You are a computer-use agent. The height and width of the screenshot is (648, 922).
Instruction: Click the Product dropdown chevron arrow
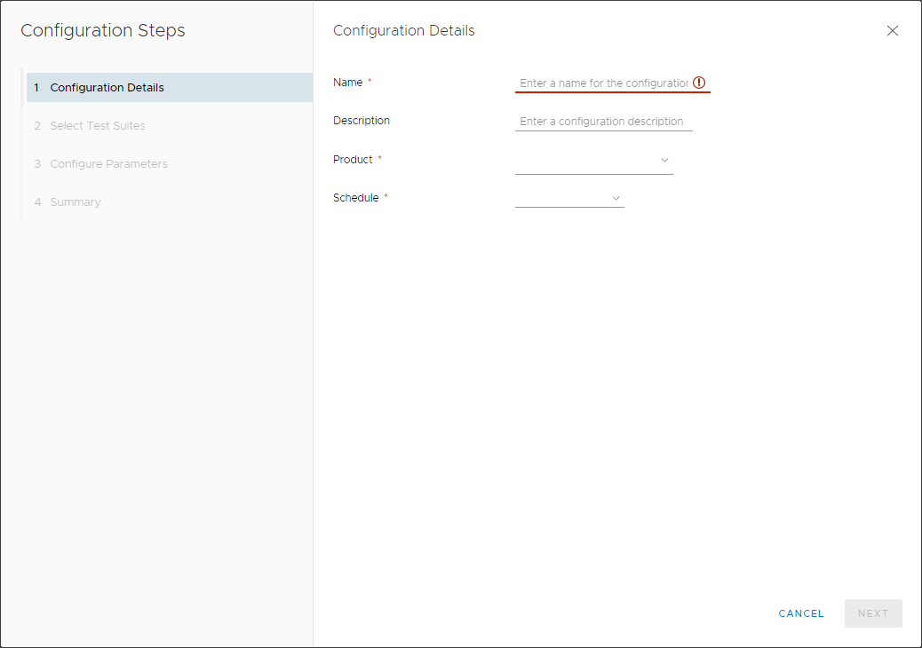pos(664,161)
